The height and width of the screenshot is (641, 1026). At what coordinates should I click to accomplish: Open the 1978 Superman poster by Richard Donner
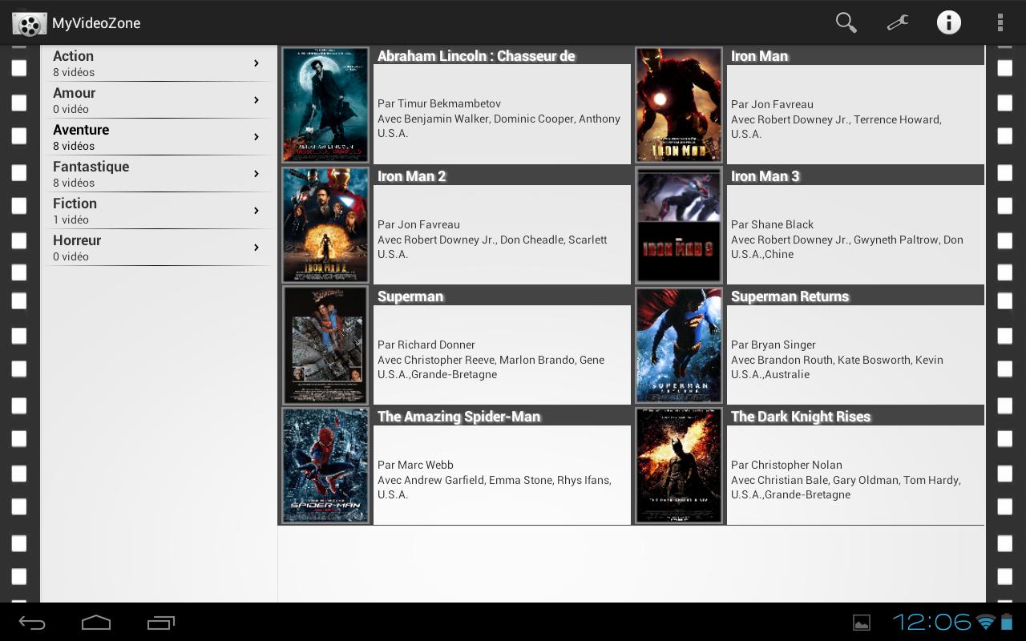tap(325, 345)
